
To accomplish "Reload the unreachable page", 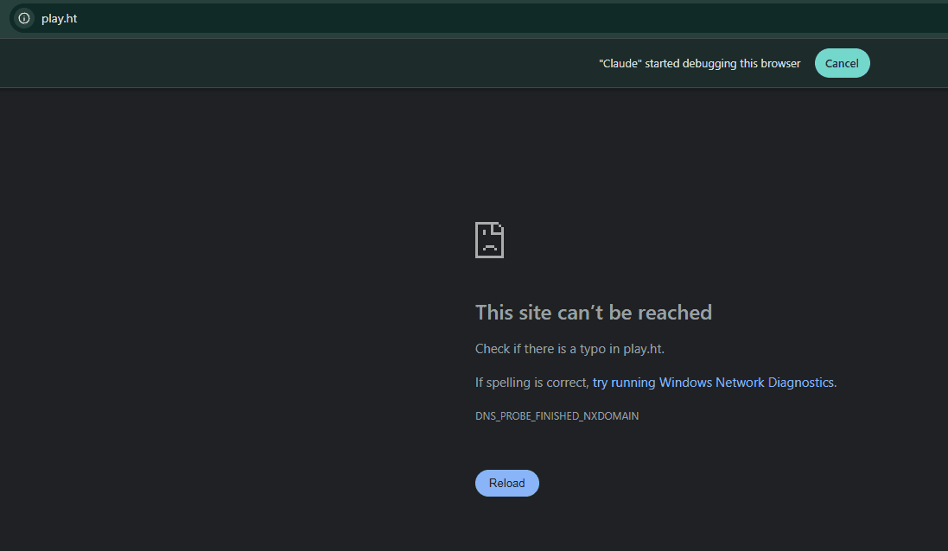I will [x=506, y=483].
